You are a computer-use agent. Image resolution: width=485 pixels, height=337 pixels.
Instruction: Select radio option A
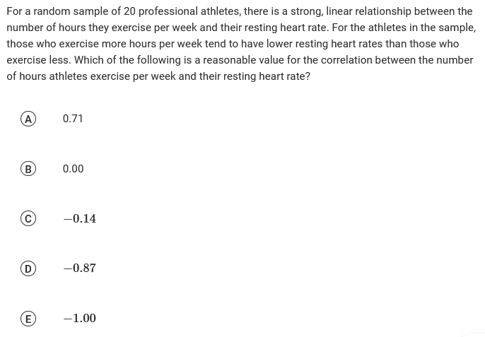29,119
